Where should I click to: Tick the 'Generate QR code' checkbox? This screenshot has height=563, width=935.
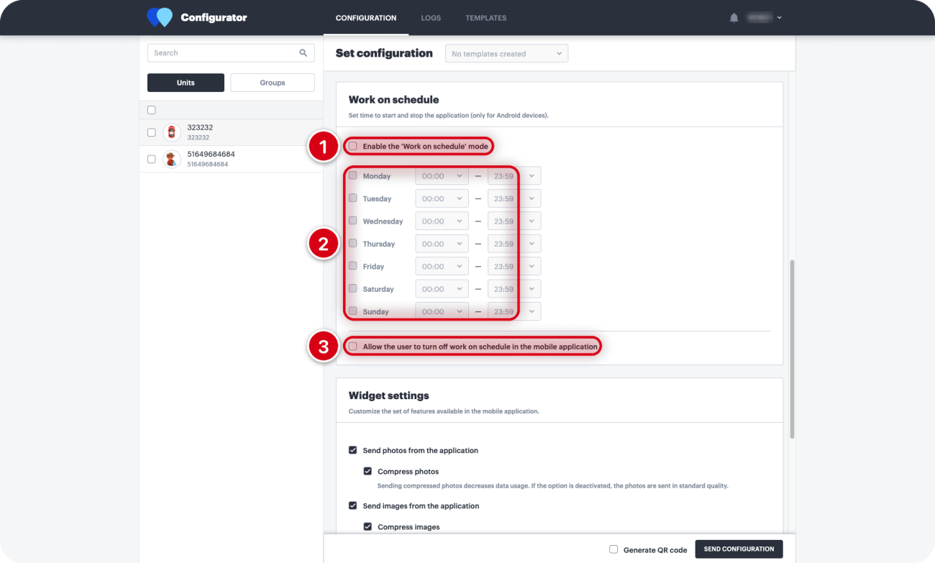614,549
